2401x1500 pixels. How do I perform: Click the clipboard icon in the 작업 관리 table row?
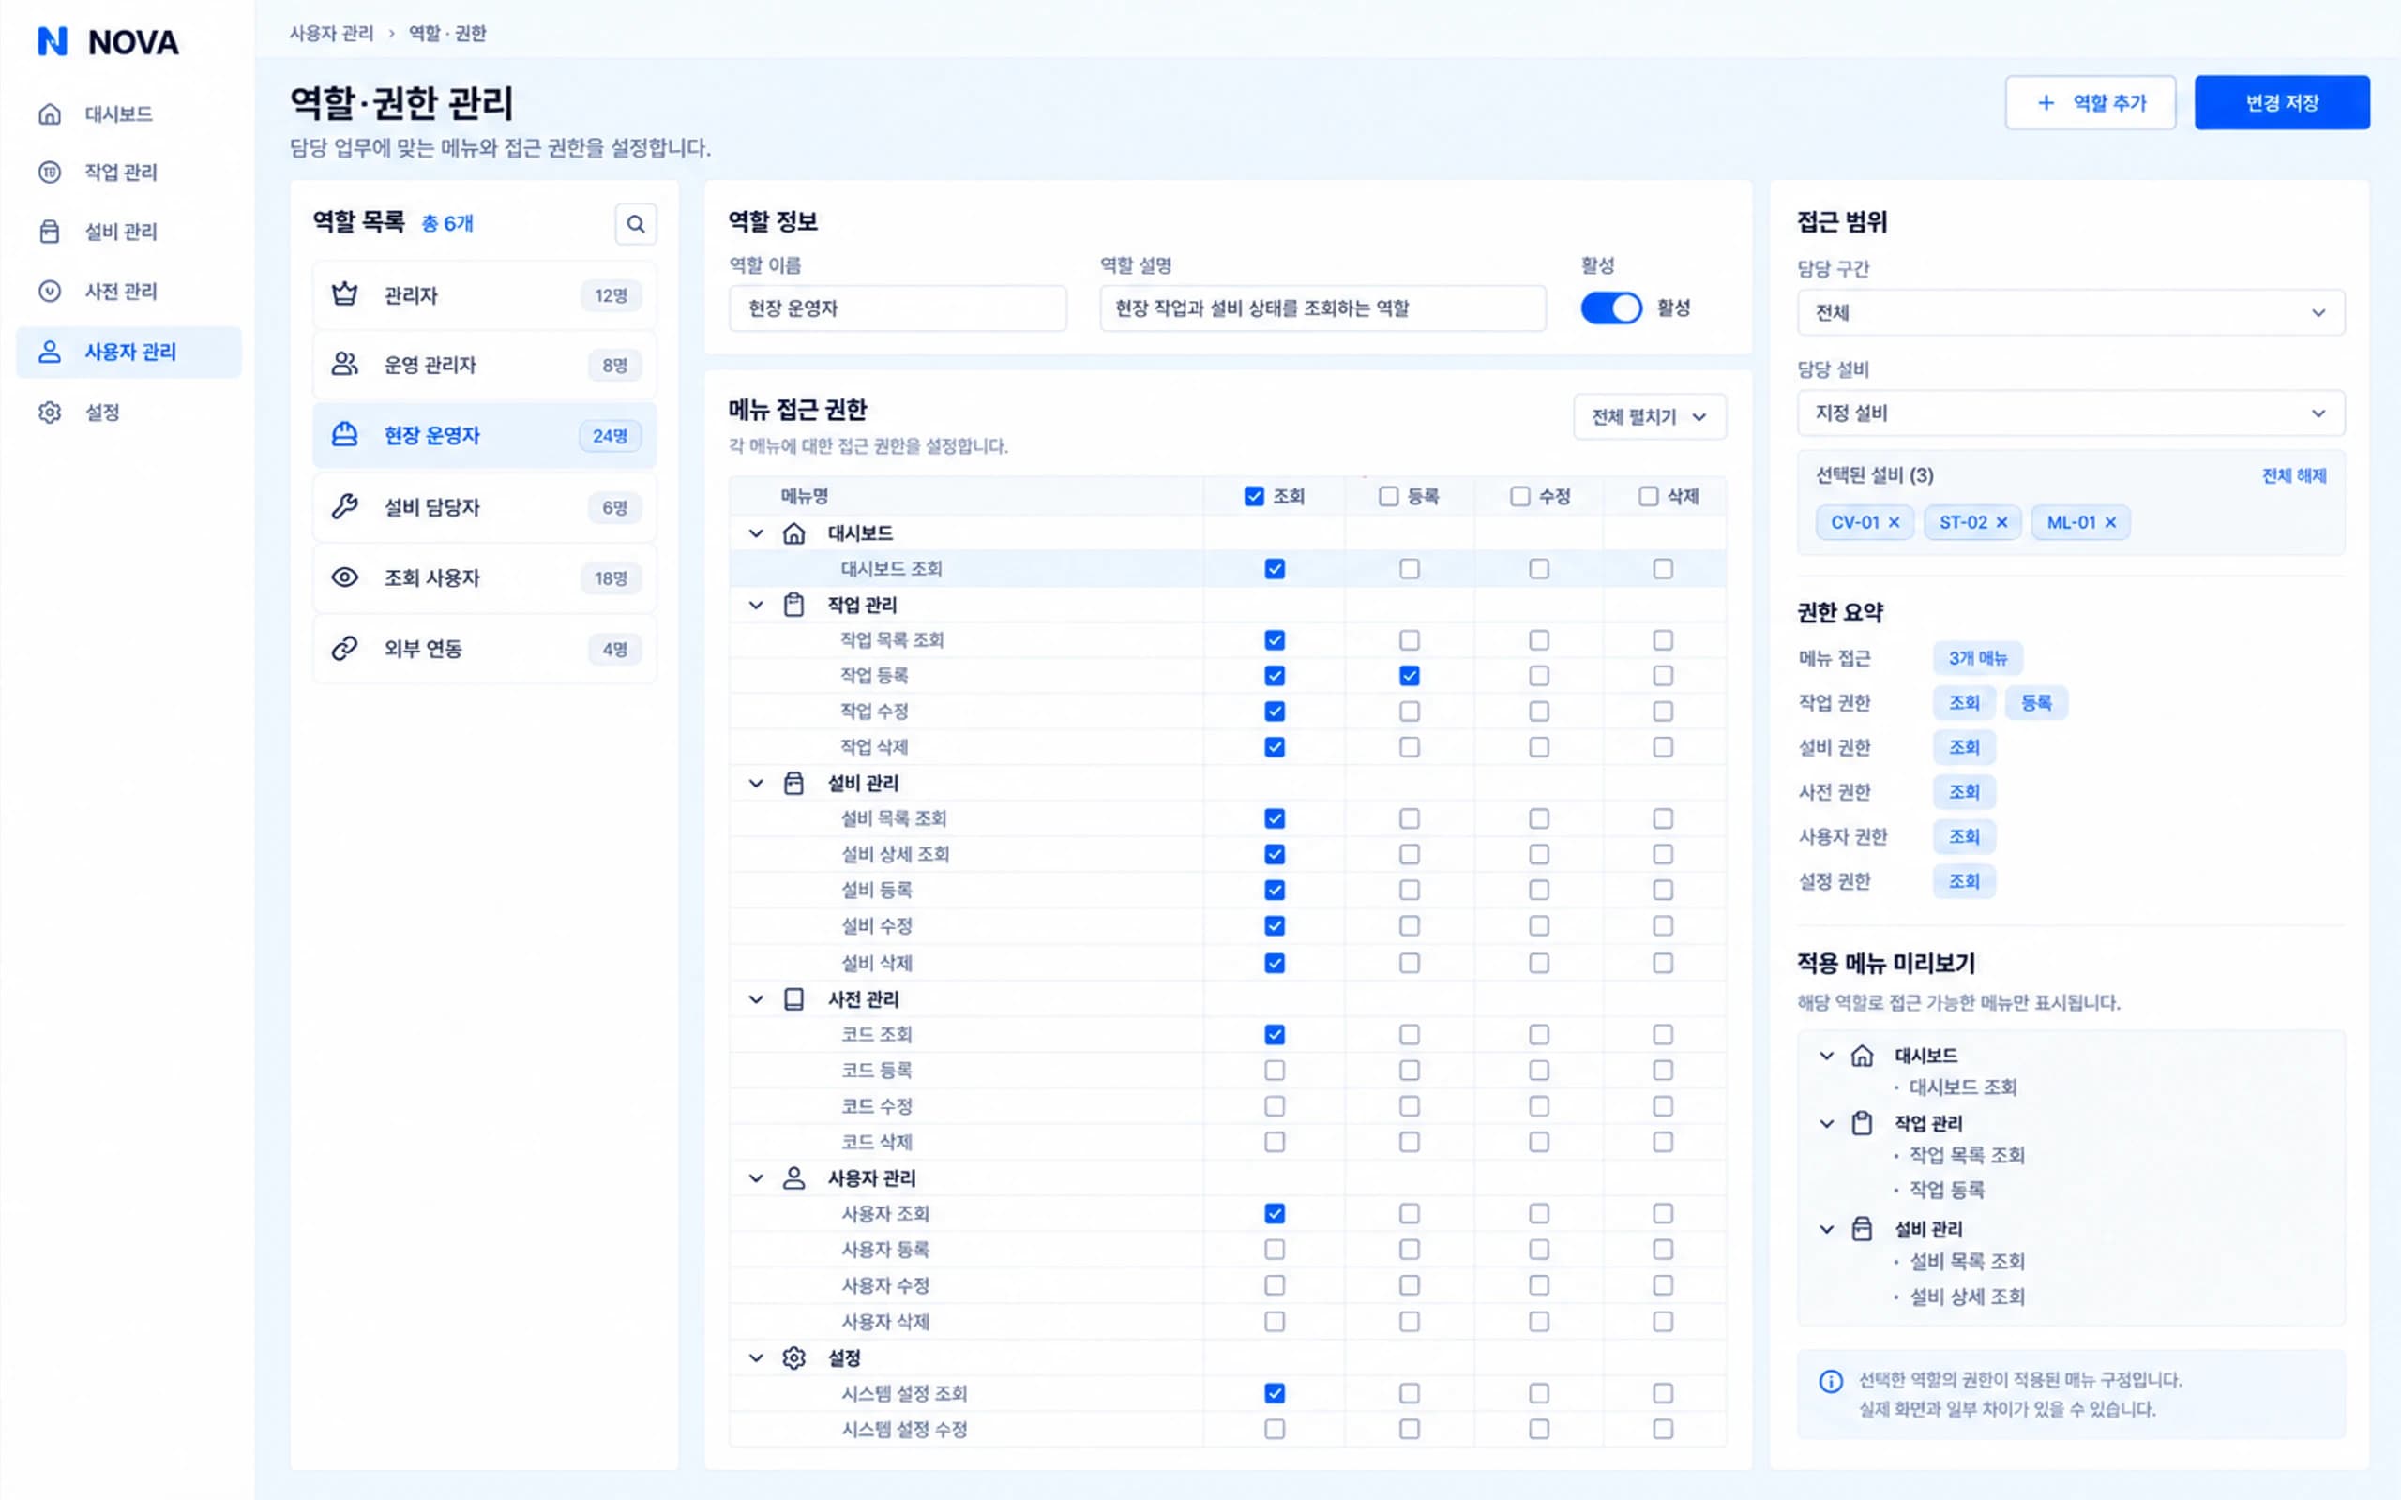793,606
